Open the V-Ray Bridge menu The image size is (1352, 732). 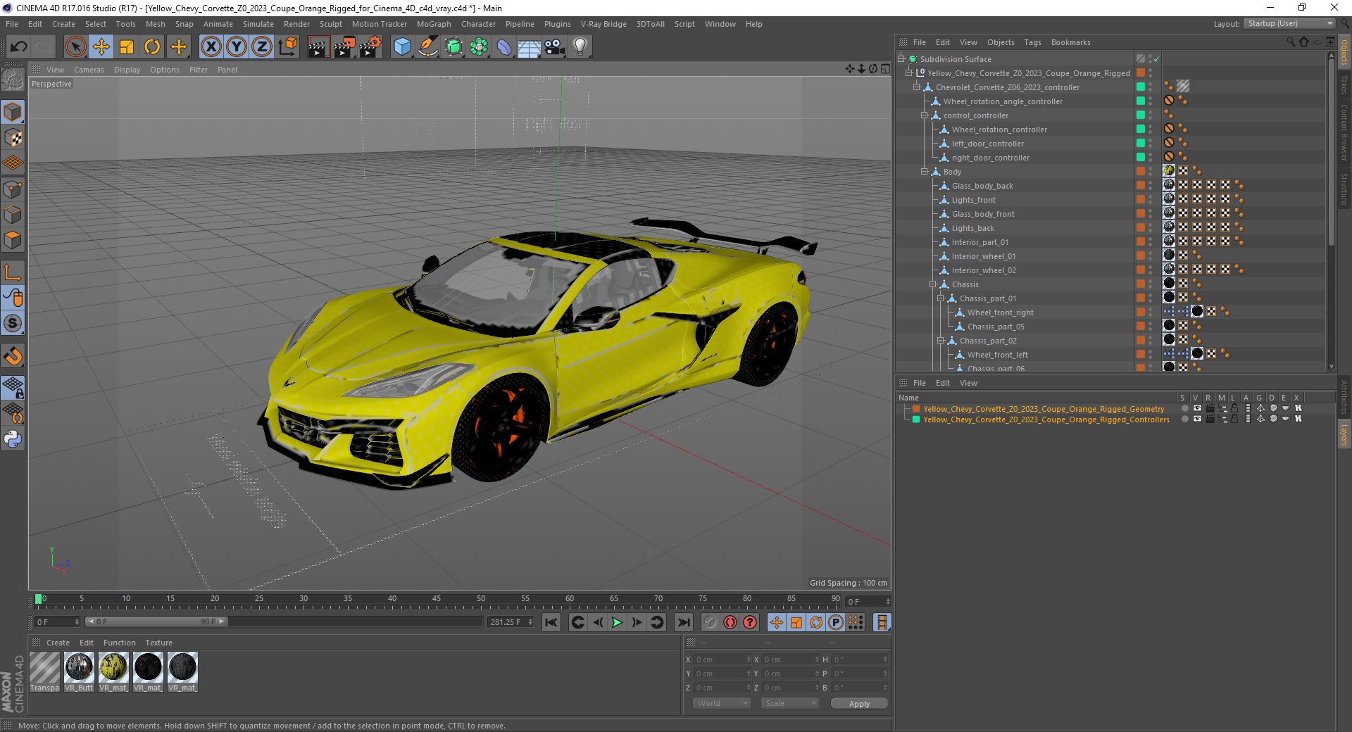[x=603, y=24]
